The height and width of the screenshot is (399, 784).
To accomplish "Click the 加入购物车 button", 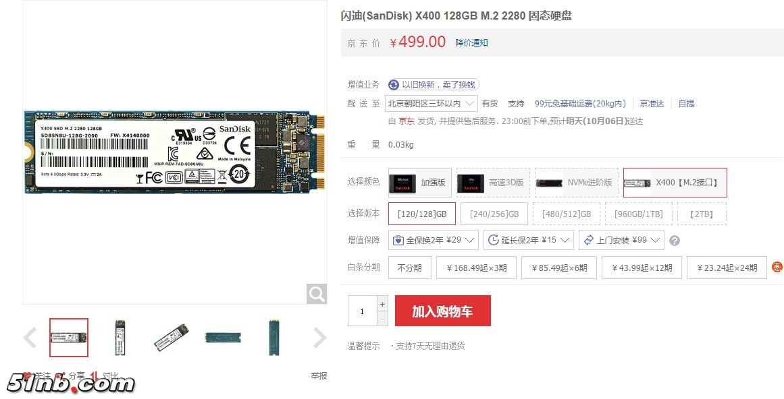I will pyautogui.click(x=442, y=311).
